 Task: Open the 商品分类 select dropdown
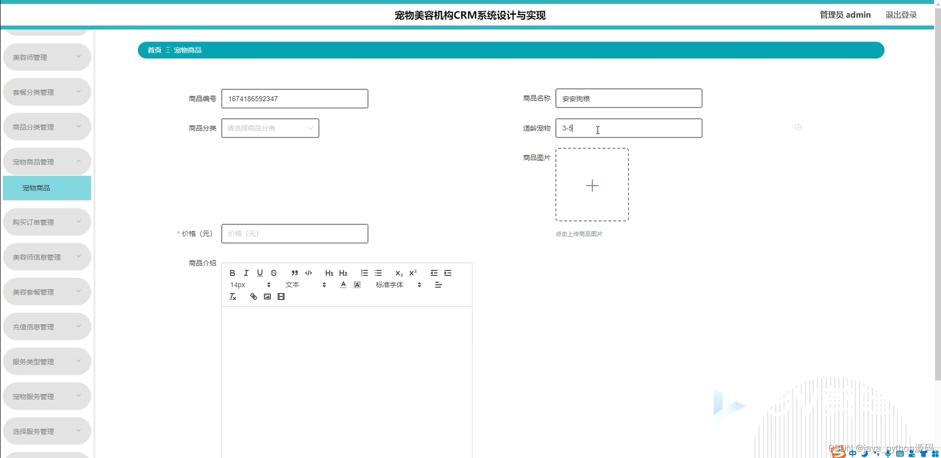(x=270, y=128)
